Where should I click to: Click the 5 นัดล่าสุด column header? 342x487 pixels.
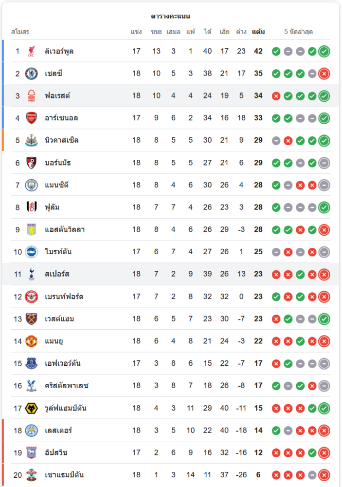[298, 32]
